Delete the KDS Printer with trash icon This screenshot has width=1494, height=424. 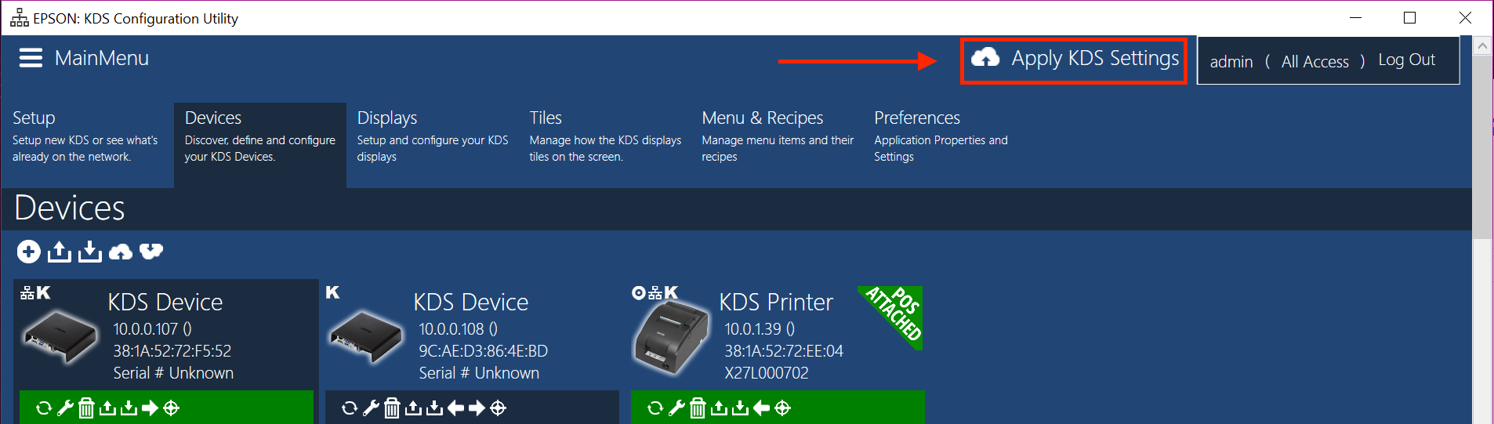pyautogui.click(x=698, y=408)
